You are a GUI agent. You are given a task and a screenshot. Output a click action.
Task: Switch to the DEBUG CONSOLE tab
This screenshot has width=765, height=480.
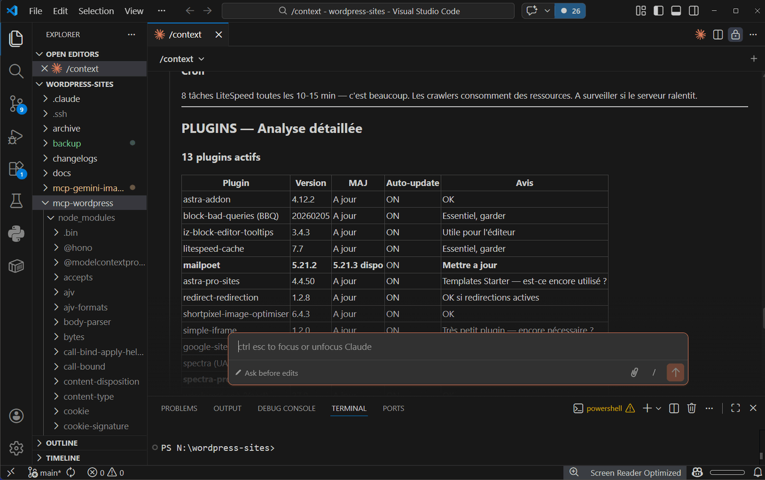pyautogui.click(x=286, y=408)
